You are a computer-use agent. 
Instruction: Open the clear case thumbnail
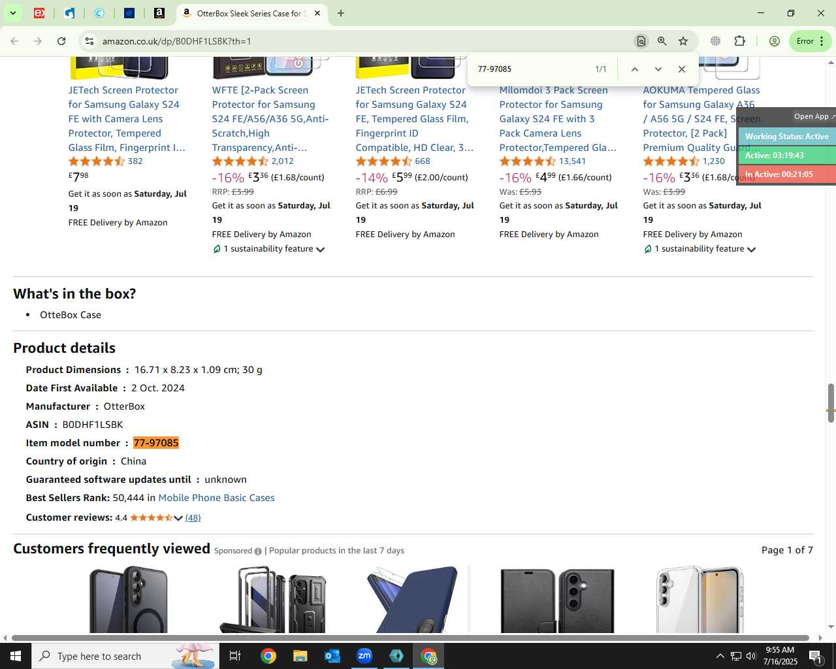click(x=700, y=599)
